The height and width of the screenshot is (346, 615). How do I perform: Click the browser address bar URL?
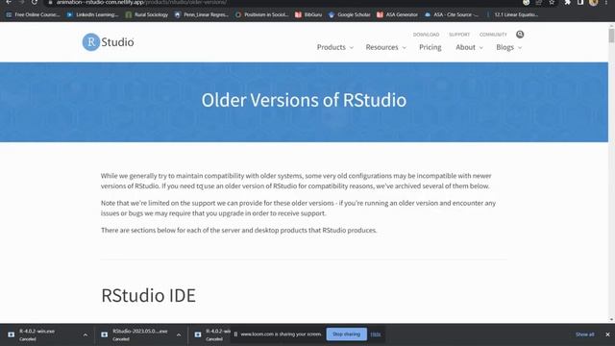tap(141, 2)
